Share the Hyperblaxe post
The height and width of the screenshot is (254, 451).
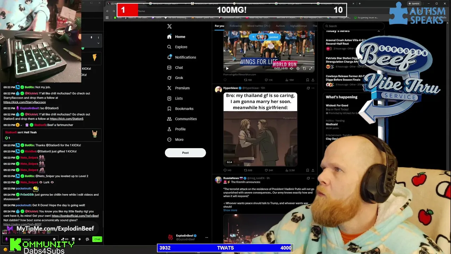click(313, 170)
